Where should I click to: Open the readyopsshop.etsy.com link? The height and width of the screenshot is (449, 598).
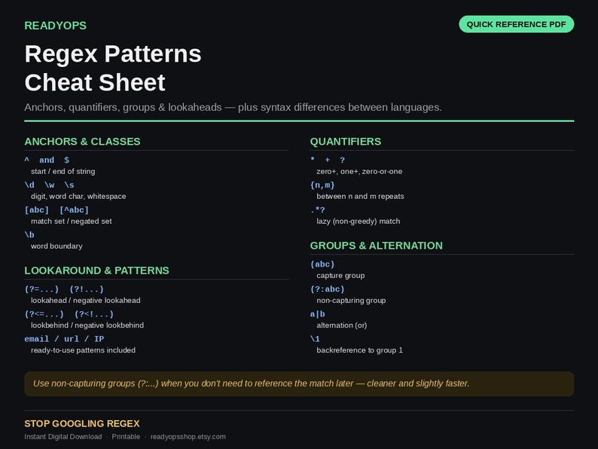pyautogui.click(x=188, y=436)
